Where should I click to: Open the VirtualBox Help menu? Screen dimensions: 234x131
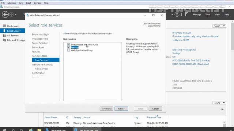(46, 3)
